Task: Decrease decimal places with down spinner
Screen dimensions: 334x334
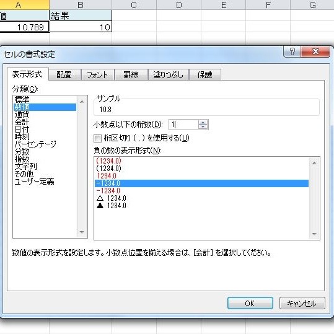Action: tap(203, 127)
